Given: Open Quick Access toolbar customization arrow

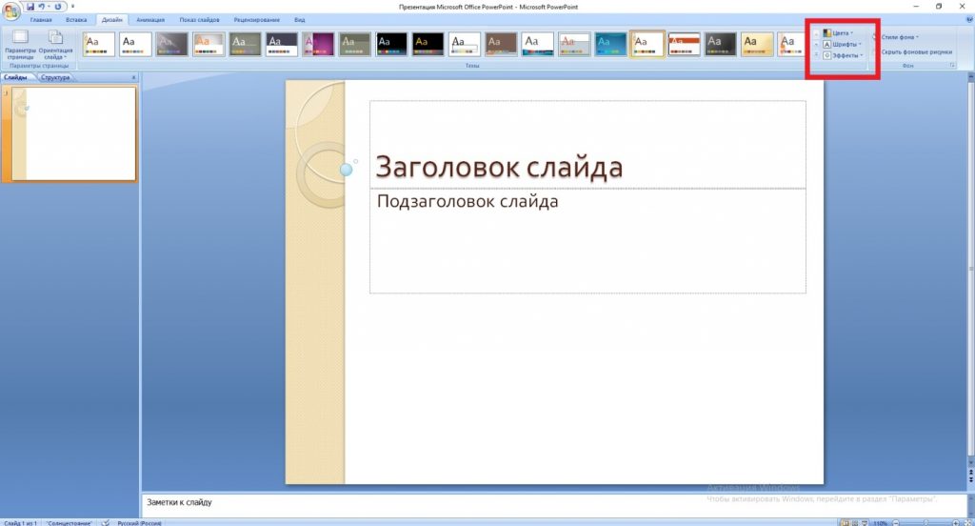Looking at the screenshot, I should (72, 7).
